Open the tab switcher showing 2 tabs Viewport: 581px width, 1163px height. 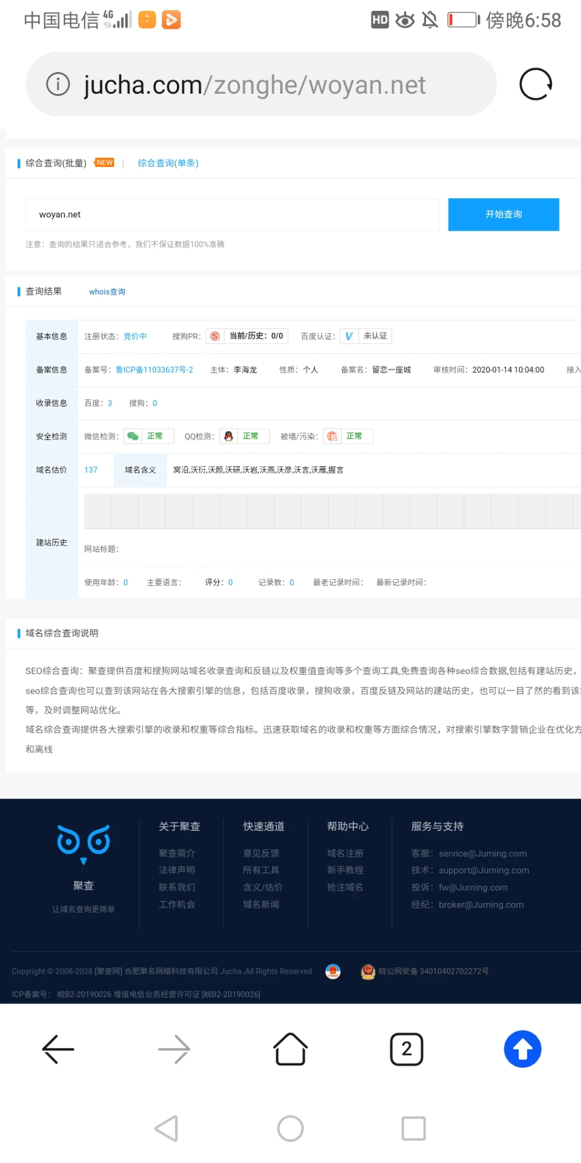pos(406,1049)
